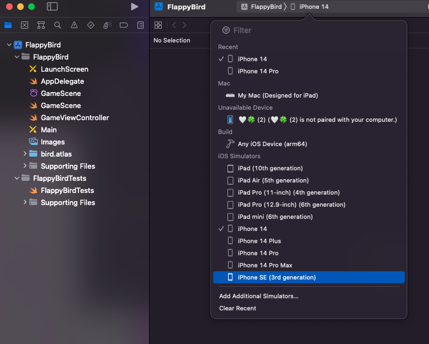Select iPhone SE (3rd generation) simulator
The height and width of the screenshot is (344, 429).
[309, 277]
